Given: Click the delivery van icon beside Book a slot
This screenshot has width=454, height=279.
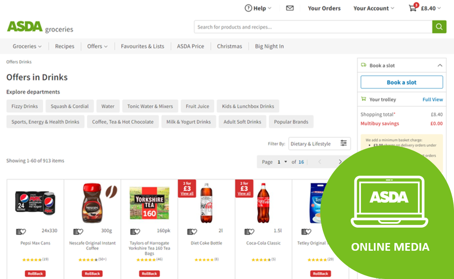Looking at the screenshot, I should [364, 65].
